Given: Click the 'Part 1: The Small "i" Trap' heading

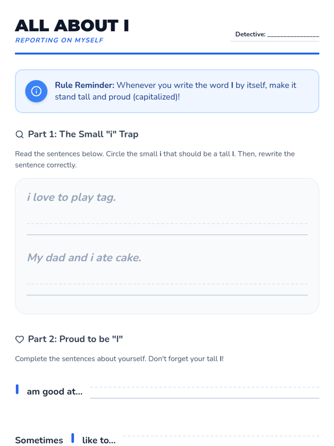Looking at the screenshot, I should 83,134.
